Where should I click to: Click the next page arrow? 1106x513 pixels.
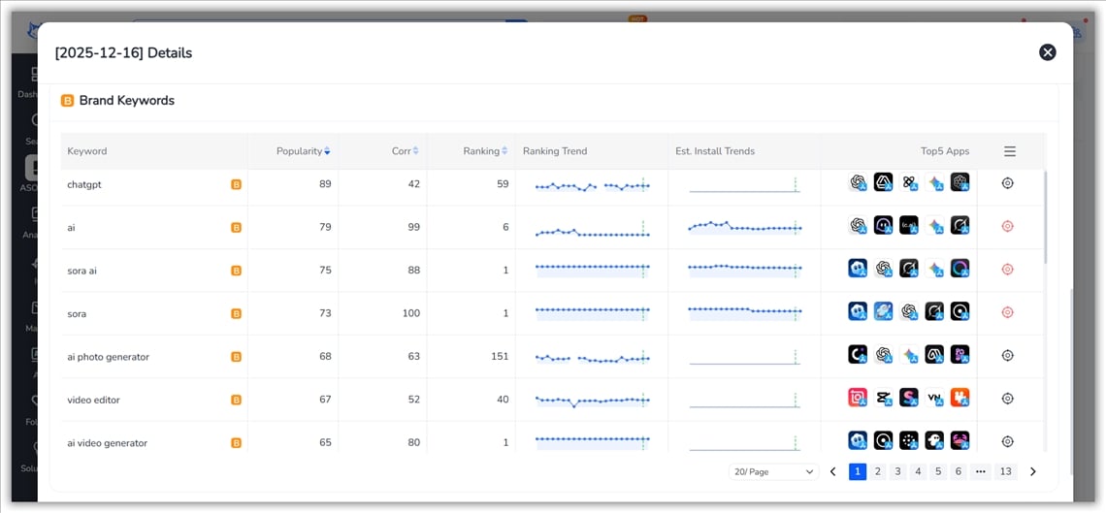tap(1032, 472)
